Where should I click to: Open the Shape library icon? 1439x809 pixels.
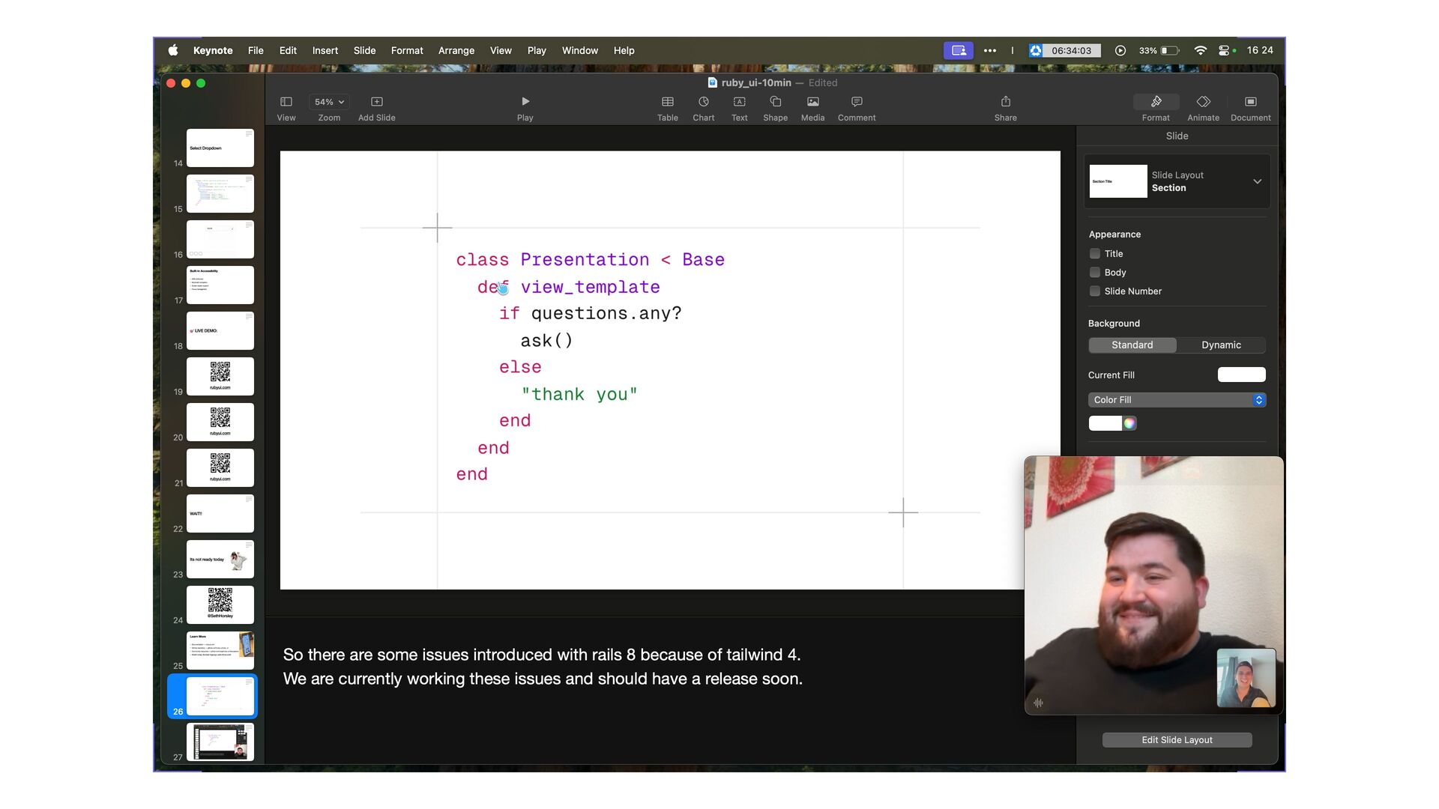coord(775,102)
